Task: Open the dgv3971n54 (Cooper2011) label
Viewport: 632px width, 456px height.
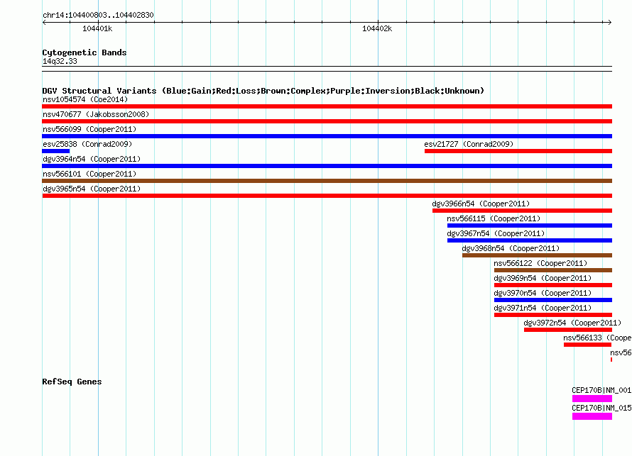Action: pos(543,308)
